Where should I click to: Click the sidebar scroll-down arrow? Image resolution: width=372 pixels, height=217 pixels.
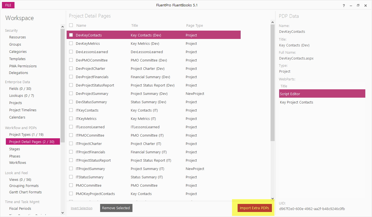point(62,213)
